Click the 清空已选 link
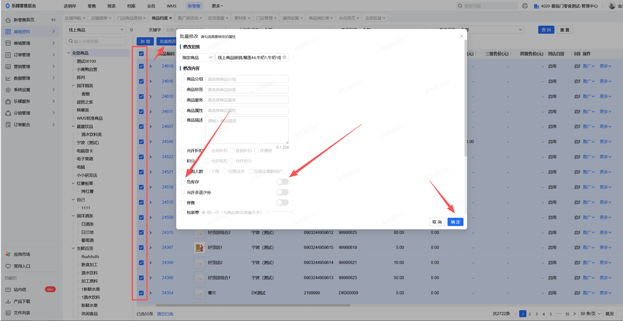This screenshot has width=623, height=321. pos(165,314)
